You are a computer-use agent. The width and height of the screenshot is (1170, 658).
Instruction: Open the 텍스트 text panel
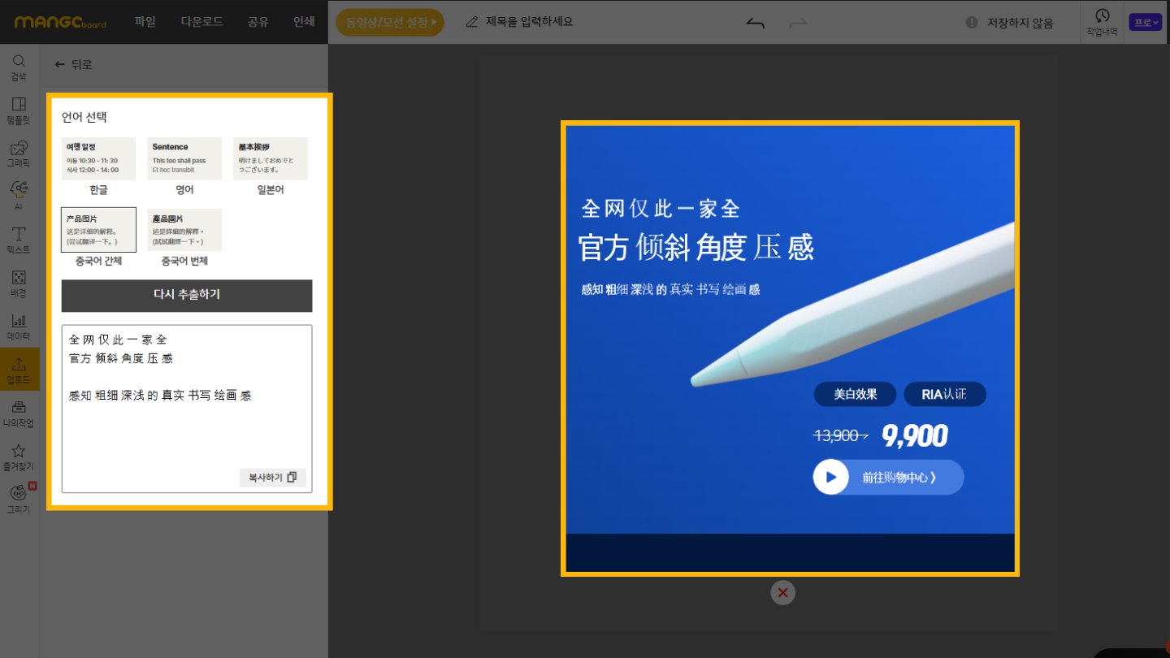tap(19, 240)
